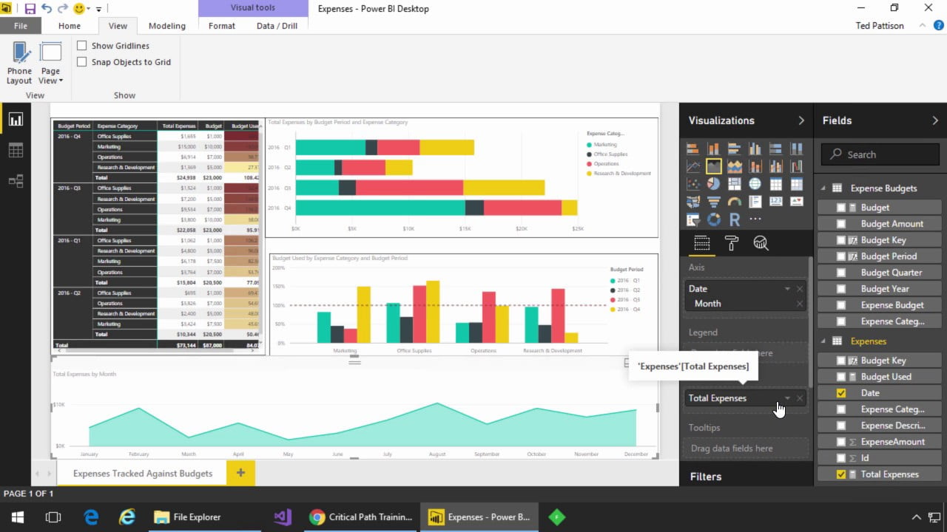Switch to Data view in left sidebar
This screenshot has width=947, height=532.
pyautogui.click(x=16, y=150)
